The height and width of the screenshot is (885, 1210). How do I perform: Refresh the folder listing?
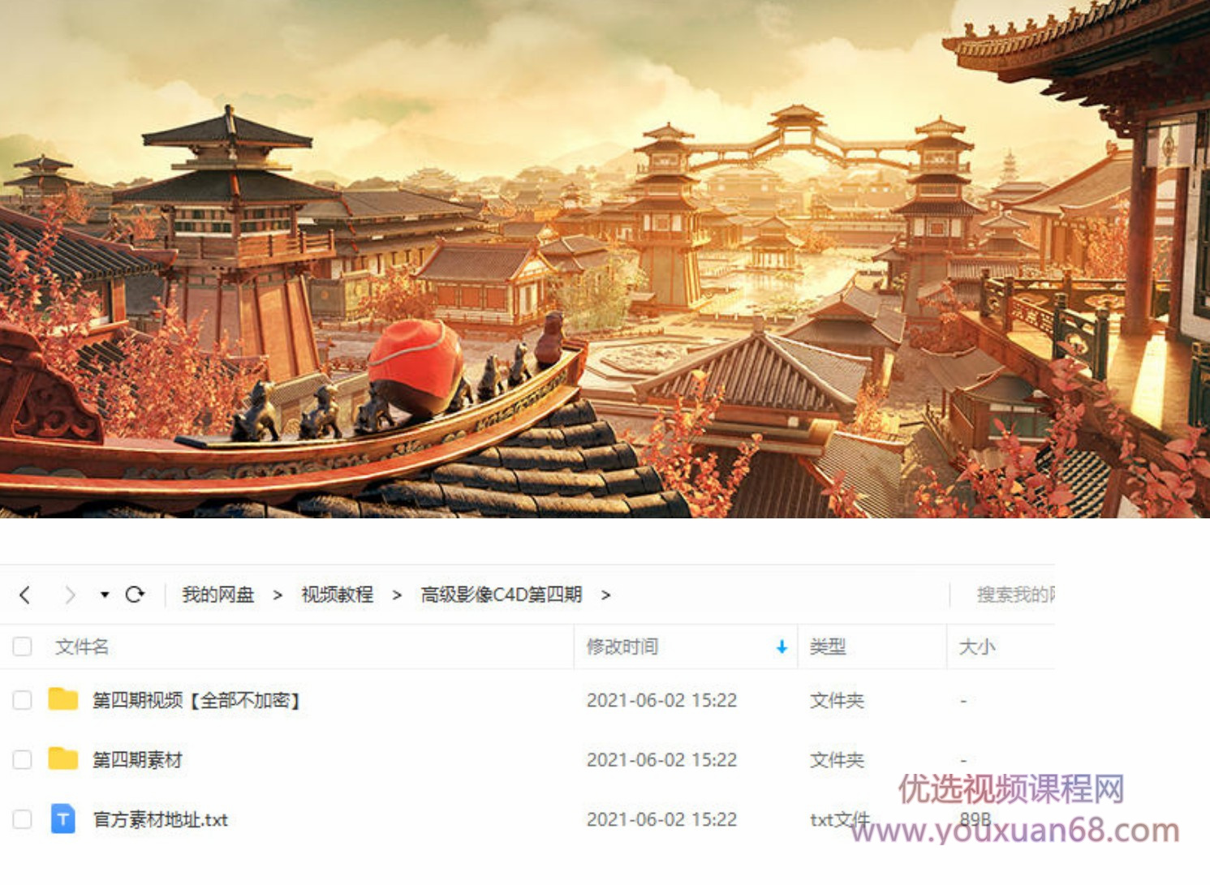(135, 595)
